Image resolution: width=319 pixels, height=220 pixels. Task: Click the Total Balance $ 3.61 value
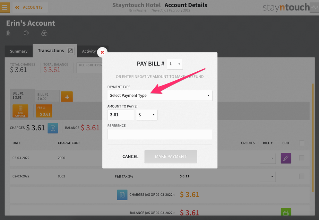coord(52,70)
